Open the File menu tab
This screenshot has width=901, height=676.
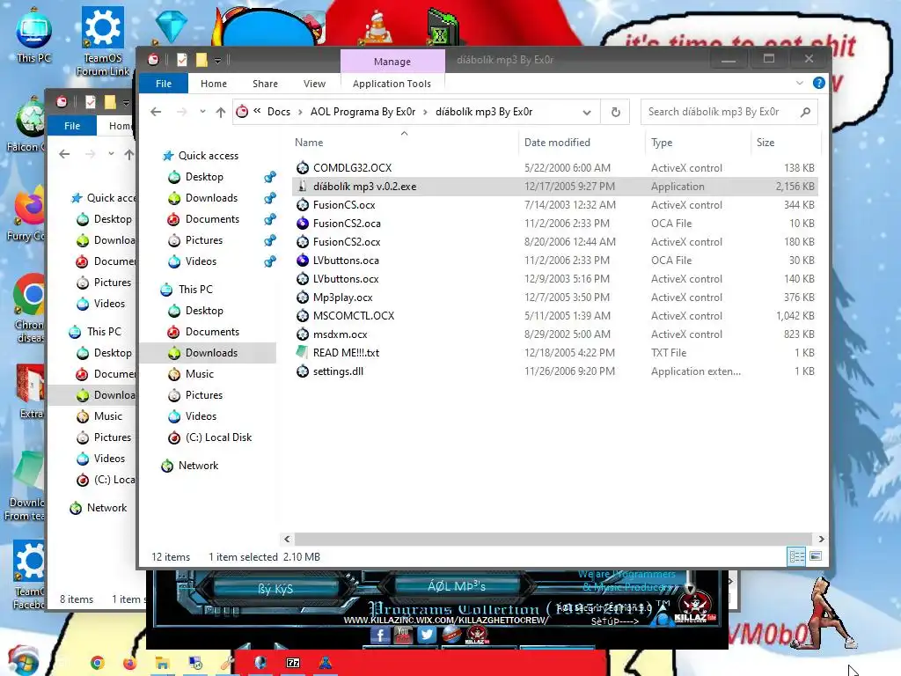[164, 84]
